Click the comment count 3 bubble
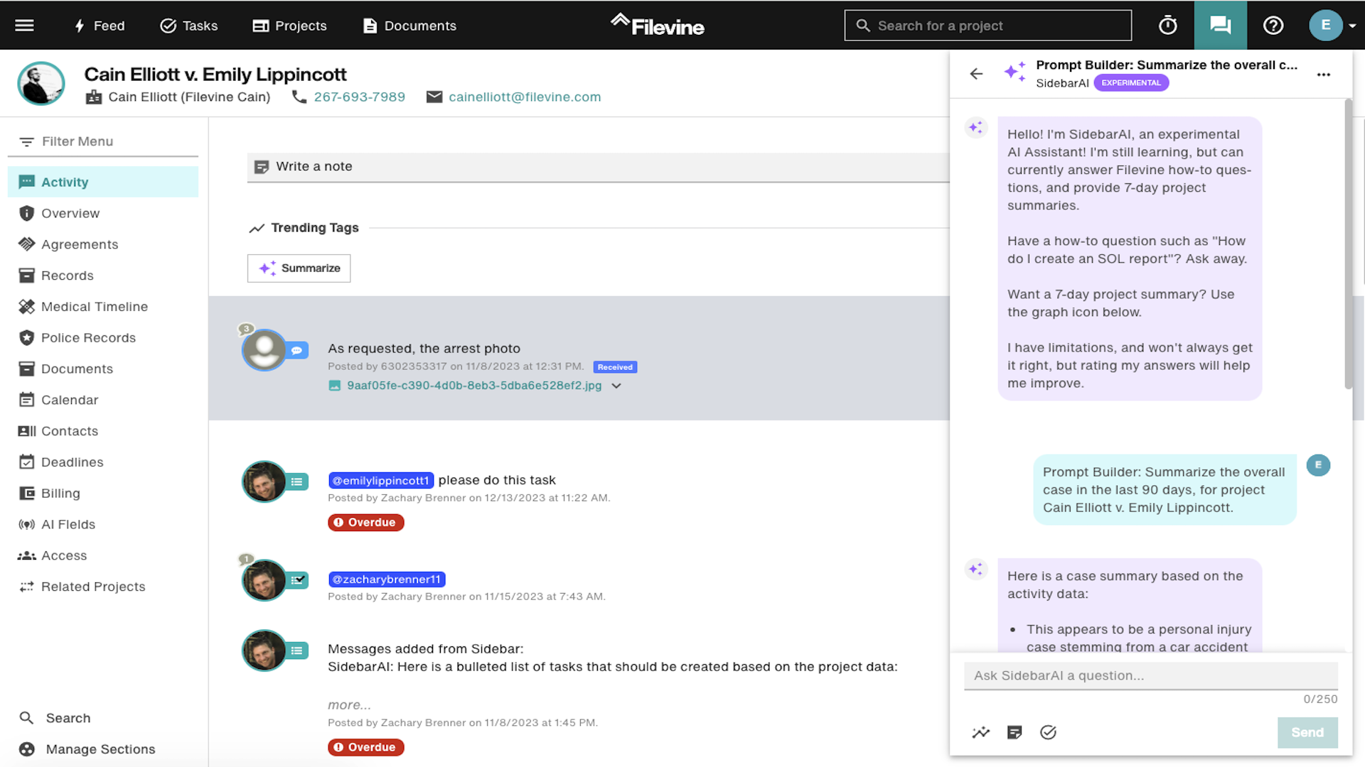Image resolution: width=1365 pixels, height=767 pixels. tap(245, 329)
